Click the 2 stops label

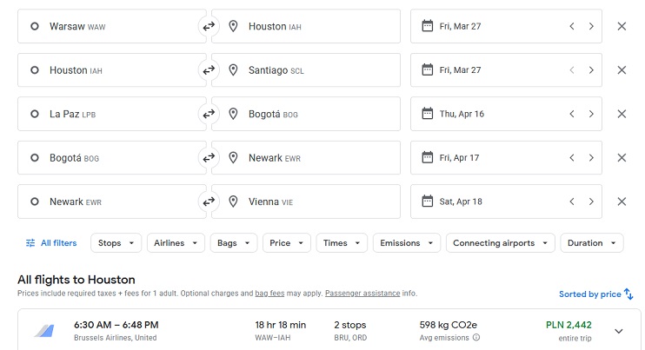350,325
